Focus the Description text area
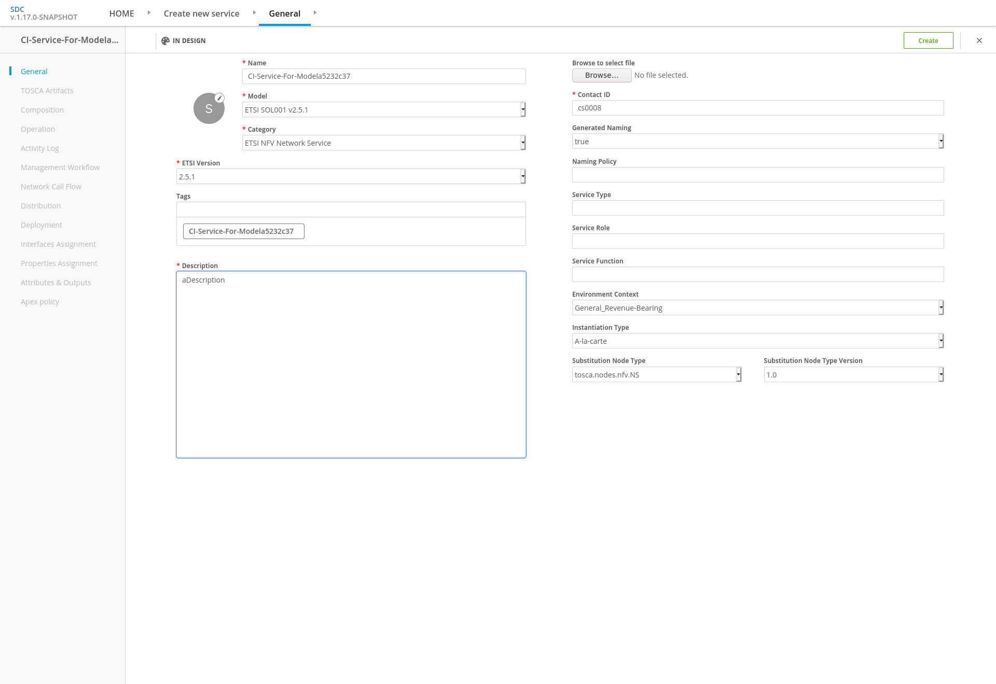Image resolution: width=996 pixels, height=684 pixels. (351, 365)
